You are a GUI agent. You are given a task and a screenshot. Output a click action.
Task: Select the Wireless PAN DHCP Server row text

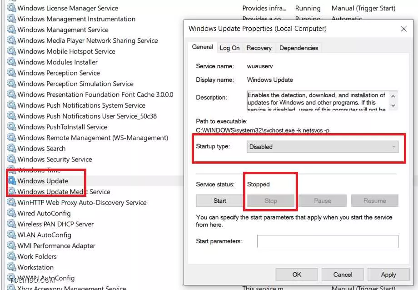55,224
